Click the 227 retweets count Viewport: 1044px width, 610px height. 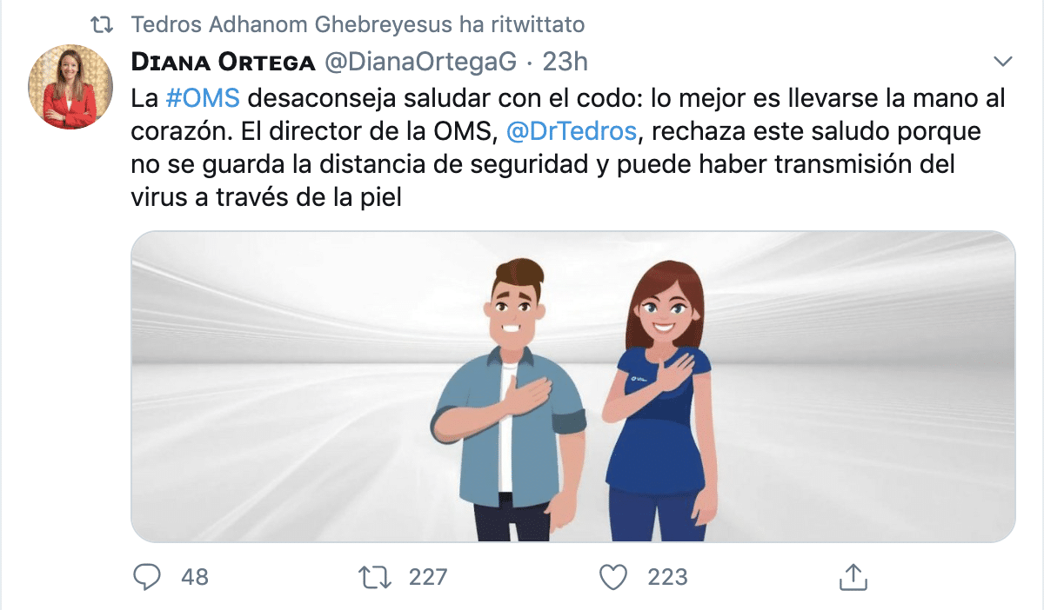pos(428,576)
